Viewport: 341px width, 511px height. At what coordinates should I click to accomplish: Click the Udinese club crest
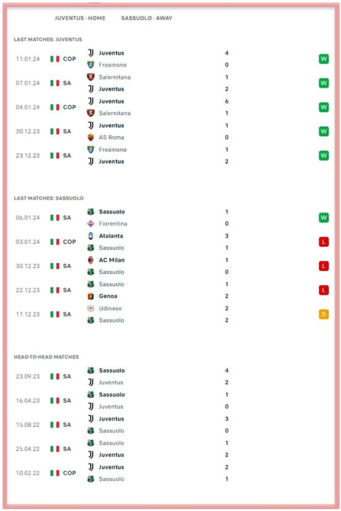91,308
